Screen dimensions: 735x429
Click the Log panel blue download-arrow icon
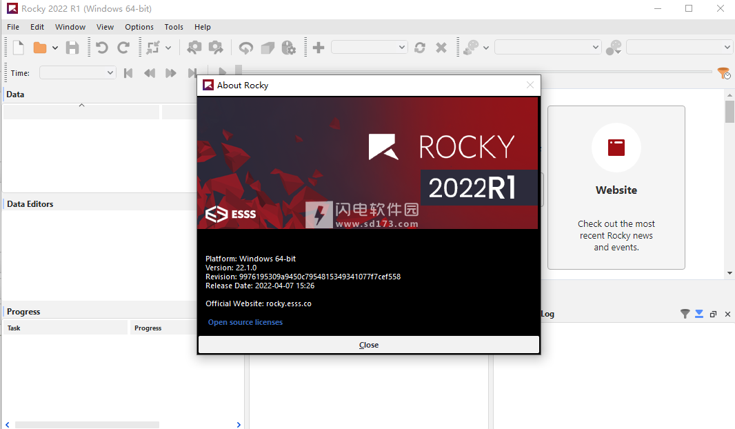[699, 314]
